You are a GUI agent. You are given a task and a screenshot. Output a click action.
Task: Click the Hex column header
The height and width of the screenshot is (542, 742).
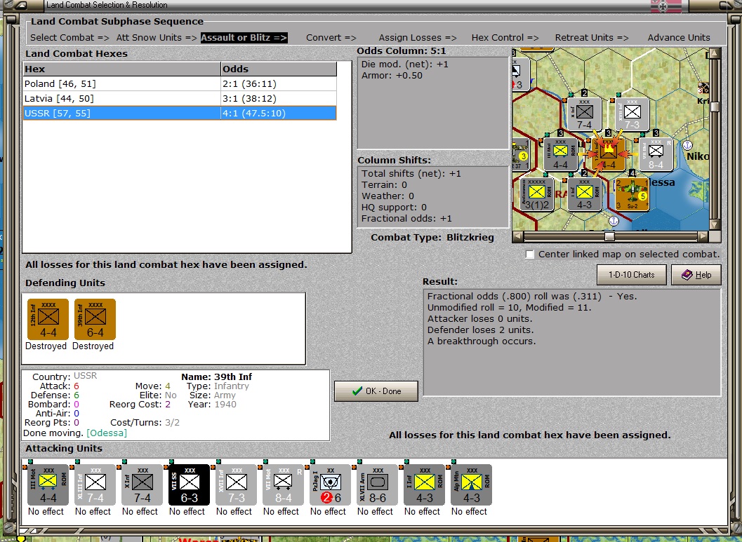point(122,69)
